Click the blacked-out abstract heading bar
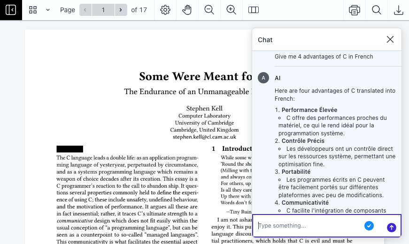 [x=69, y=149]
